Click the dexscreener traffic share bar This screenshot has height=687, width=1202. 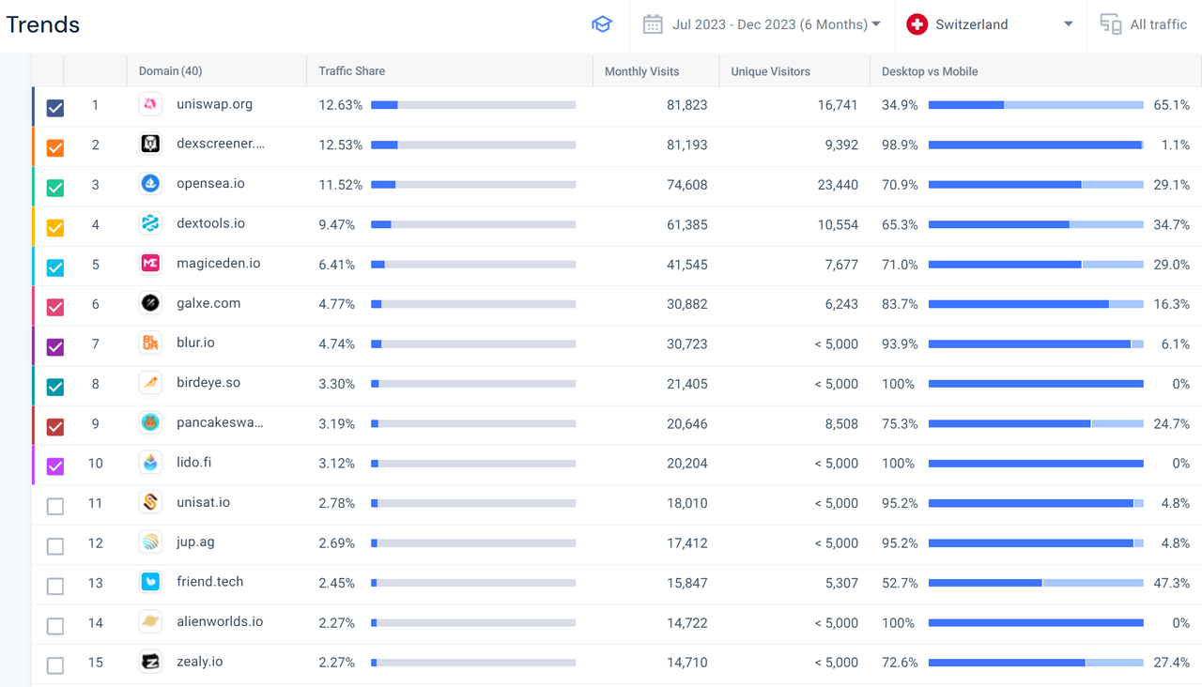click(x=473, y=145)
